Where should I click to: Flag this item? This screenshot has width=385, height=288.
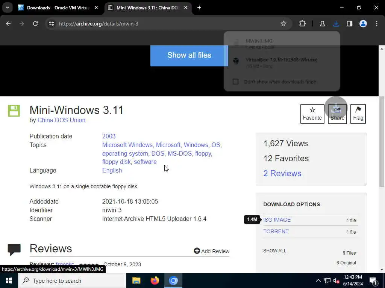[358, 114]
